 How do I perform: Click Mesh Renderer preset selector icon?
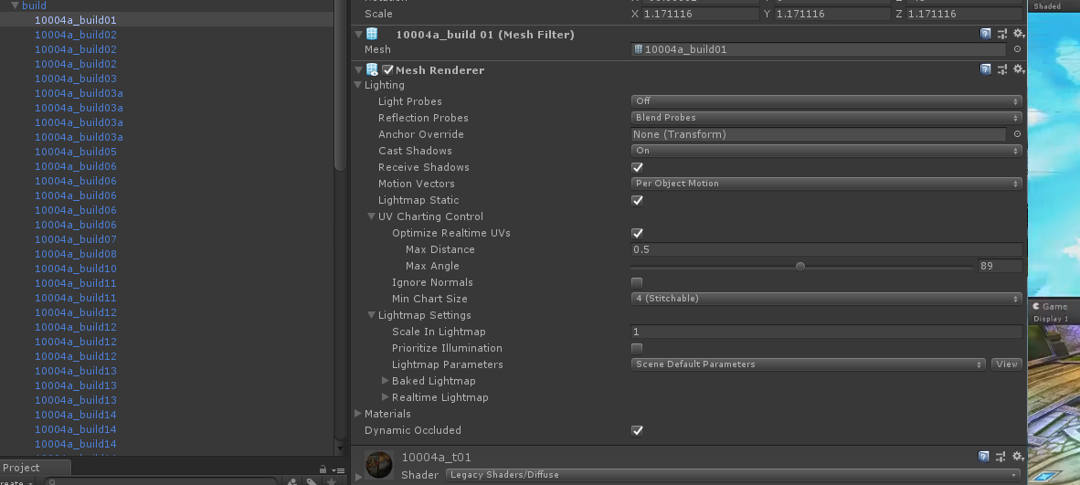[x=1002, y=69]
